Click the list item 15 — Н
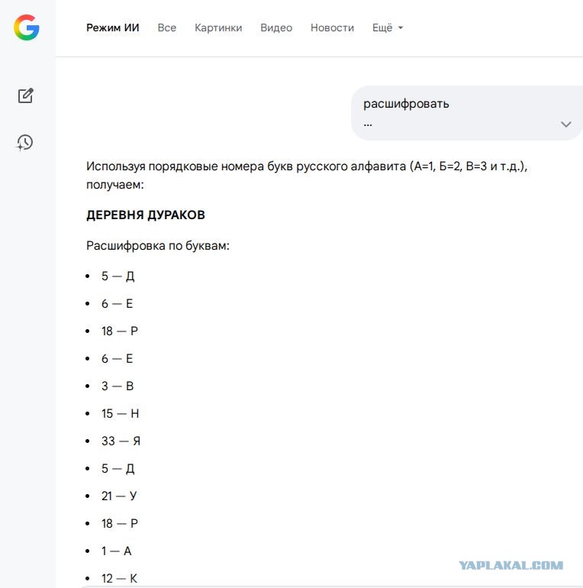The image size is (583, 588). coord(120,414)
